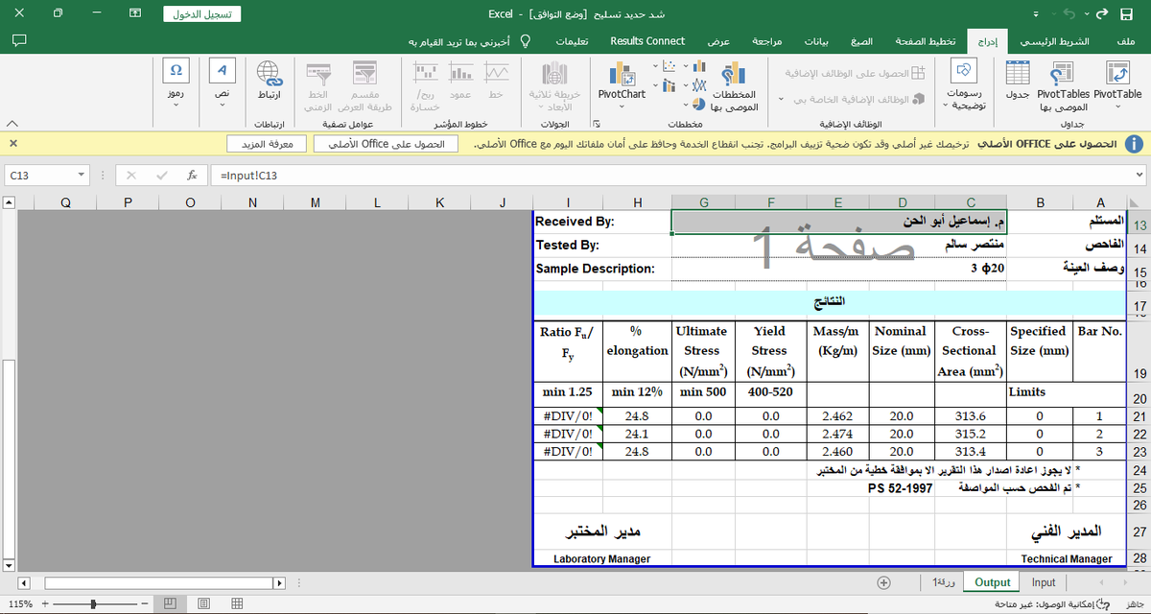Select column header G
The height and width of the screenshot is (614, 1151).
tap(704, 202)
